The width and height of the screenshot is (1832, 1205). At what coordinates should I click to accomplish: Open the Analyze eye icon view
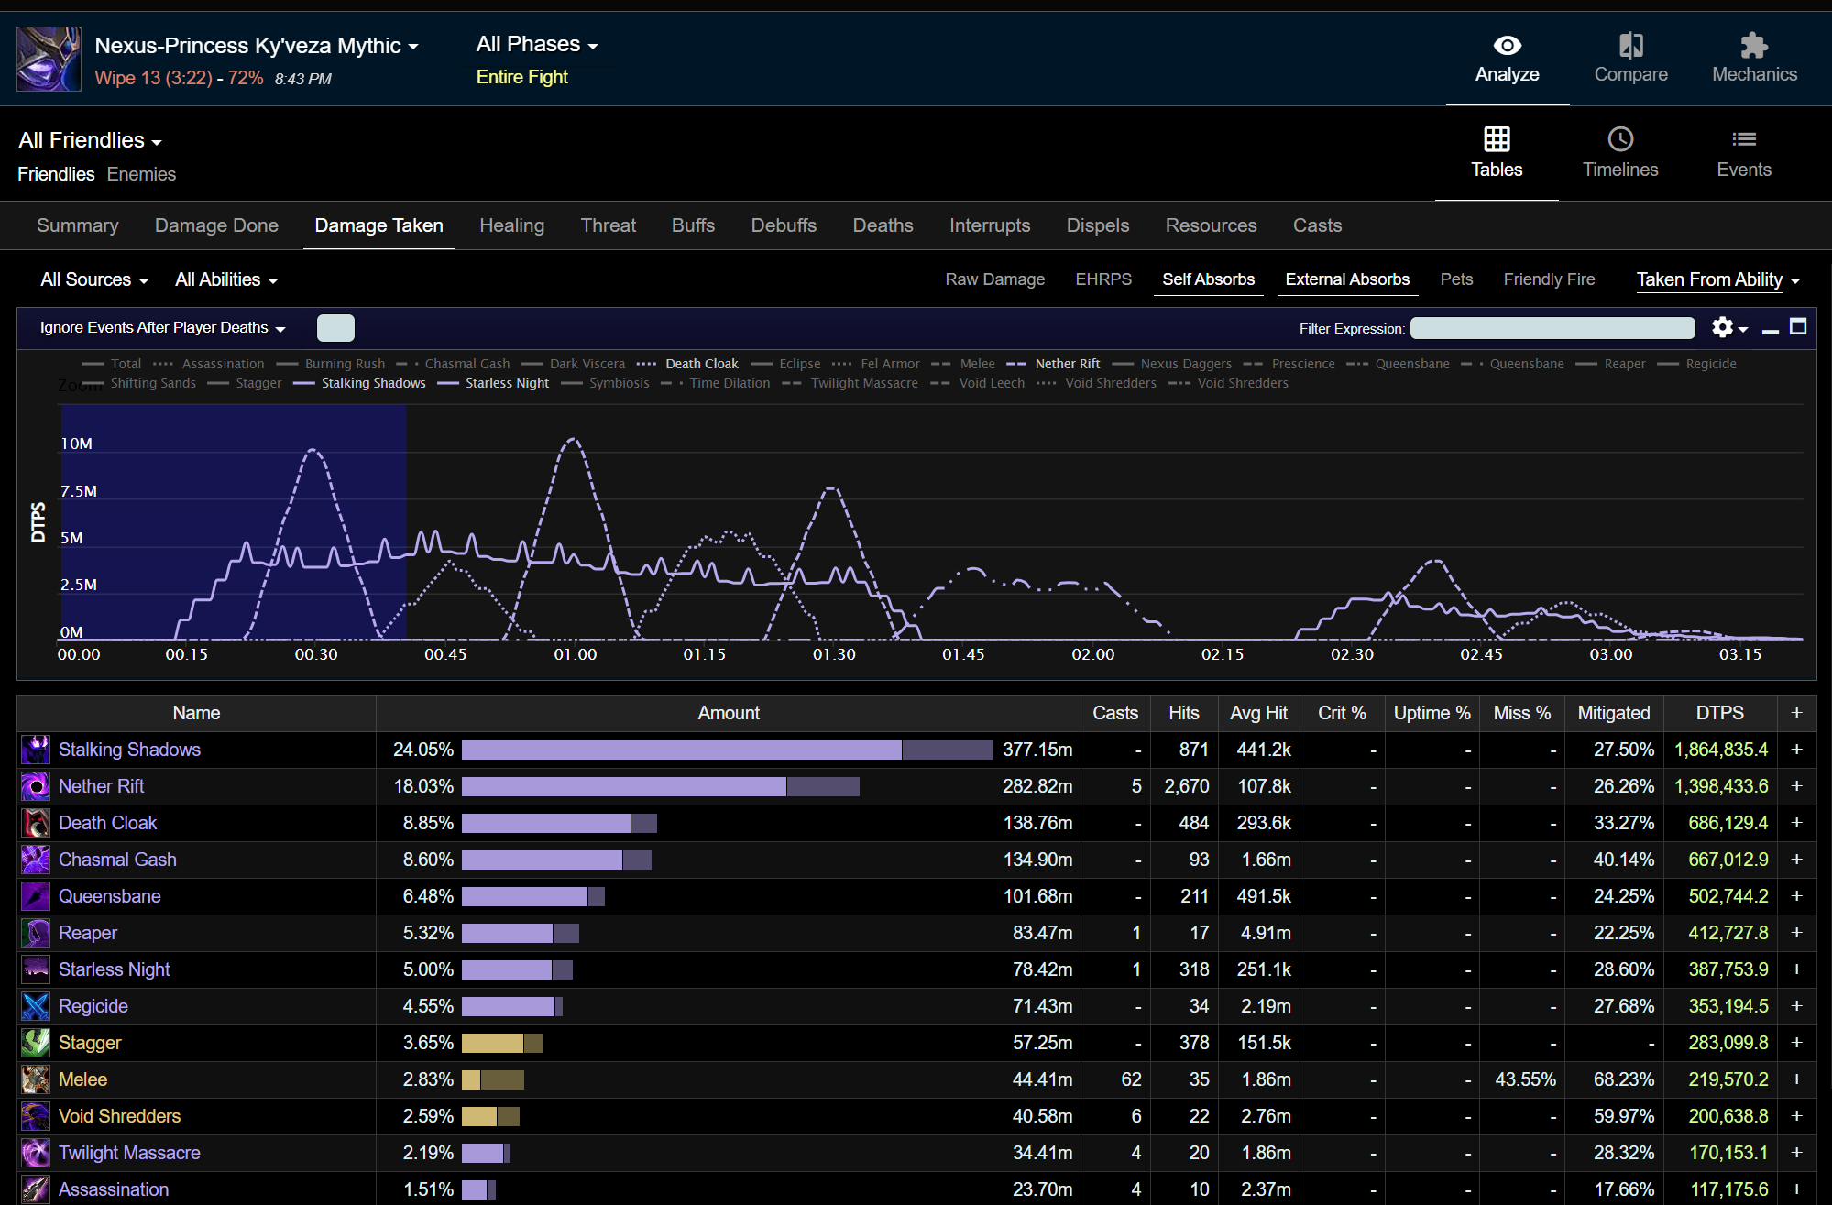[x=1507, y=46]
